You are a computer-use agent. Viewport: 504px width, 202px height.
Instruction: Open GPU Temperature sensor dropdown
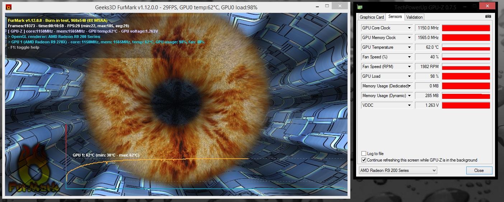409,47
